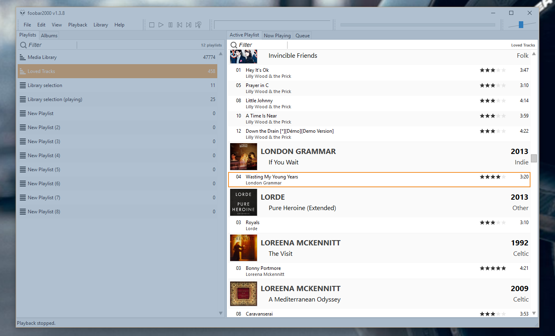Select the track A Time Is Near

pyautogui.click(x=379, y=119)
